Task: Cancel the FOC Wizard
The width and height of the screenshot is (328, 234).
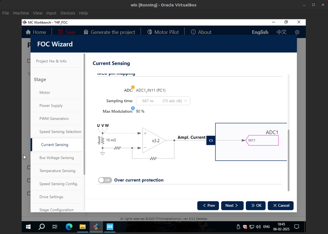Action: tap(281, 205)
